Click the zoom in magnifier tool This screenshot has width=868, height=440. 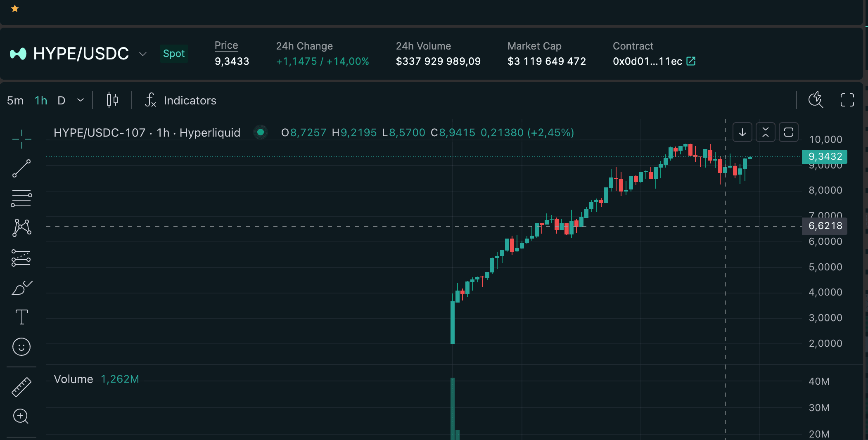click(x=21, y=416)
